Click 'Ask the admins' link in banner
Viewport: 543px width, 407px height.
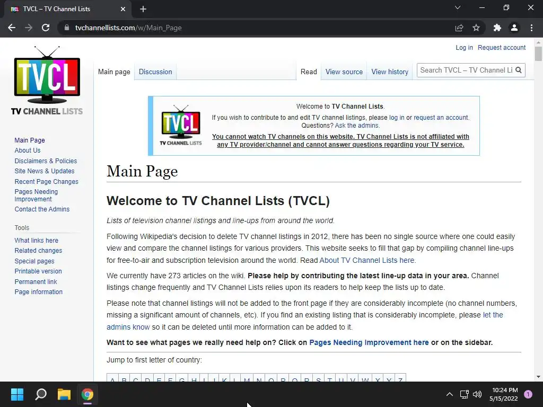tap(357, 125)
